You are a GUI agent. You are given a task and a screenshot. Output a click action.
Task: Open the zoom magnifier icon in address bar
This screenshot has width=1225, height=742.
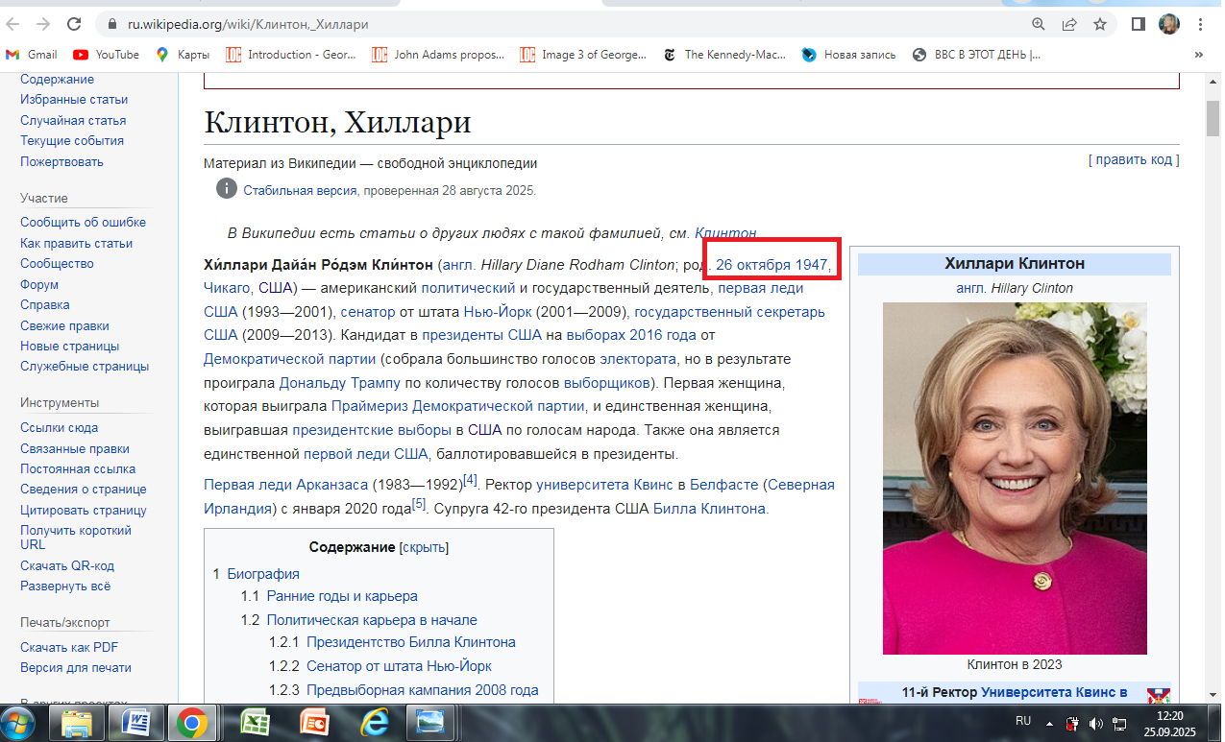coord(1039,24)
